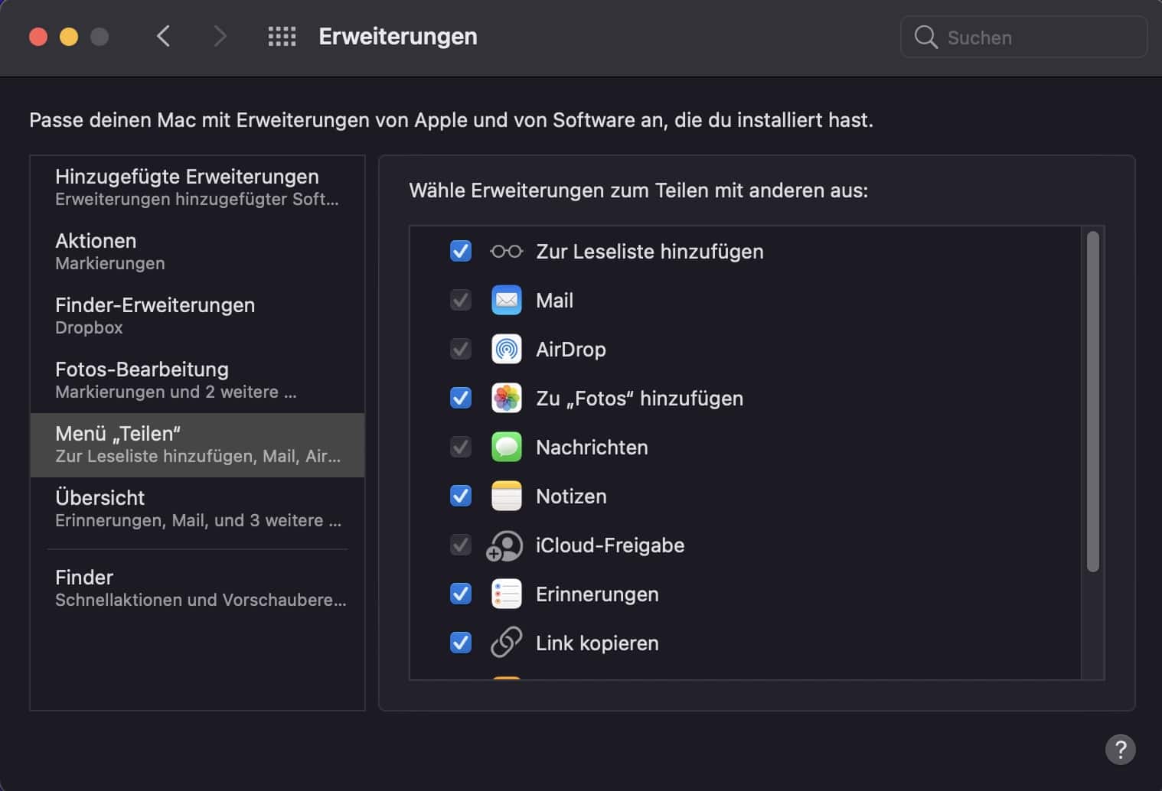1162x791 pixels.
Task: Show all preferences grid icon
Action: [282, 37]
